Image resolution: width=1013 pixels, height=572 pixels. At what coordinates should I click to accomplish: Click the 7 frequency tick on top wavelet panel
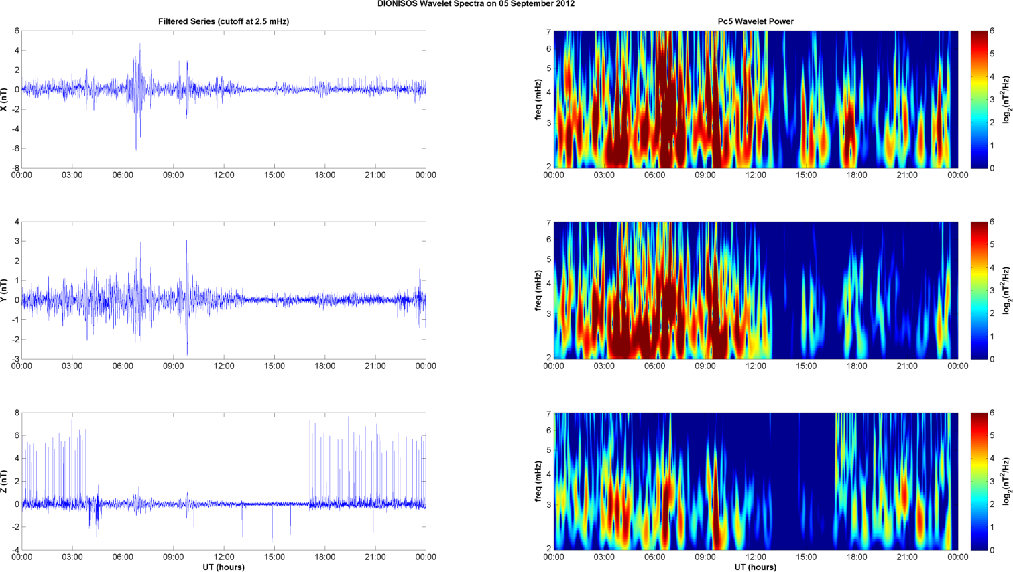point(548,32)
